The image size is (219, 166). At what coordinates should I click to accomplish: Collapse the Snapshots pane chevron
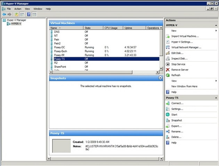[x=160, y=78]
